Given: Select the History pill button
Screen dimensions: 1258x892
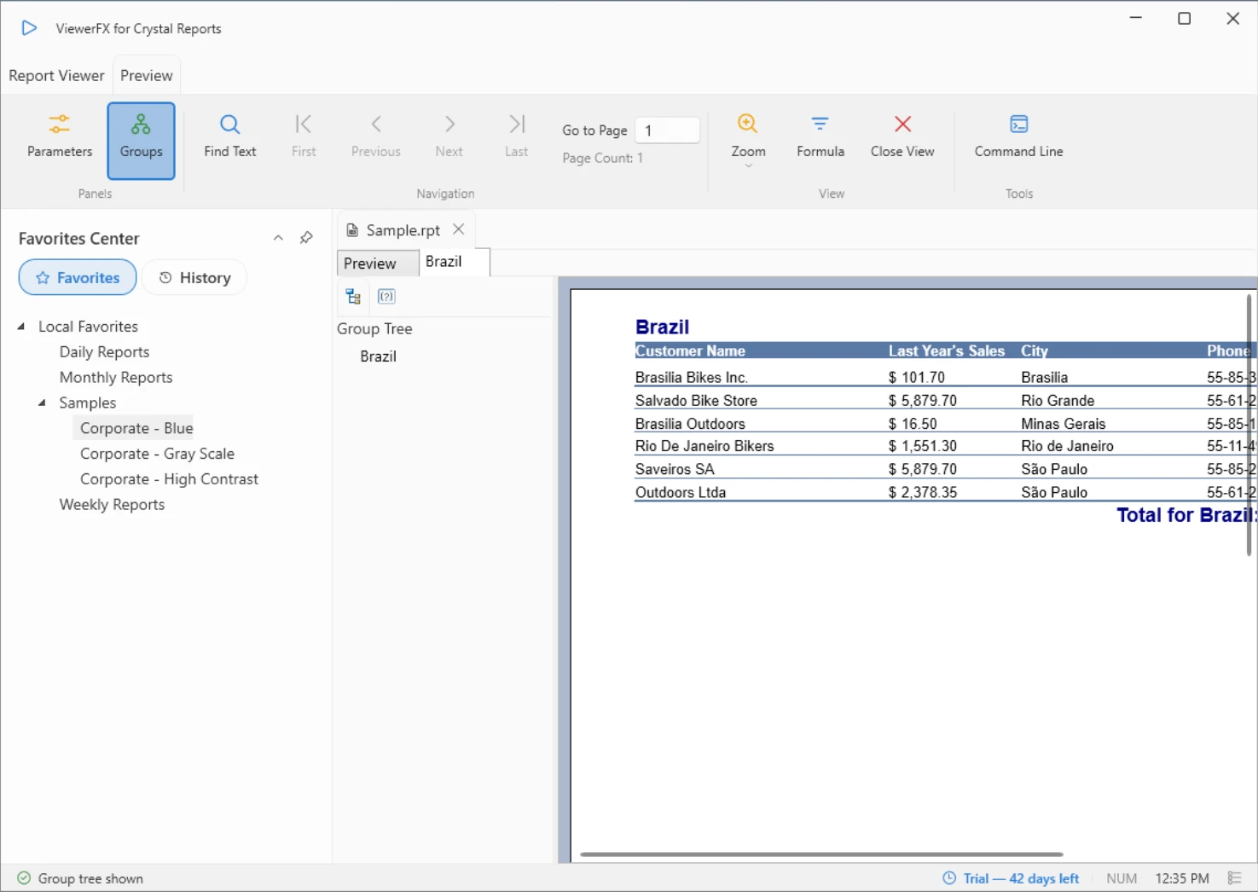Looking at the screenshot, I should click(194, 278).
